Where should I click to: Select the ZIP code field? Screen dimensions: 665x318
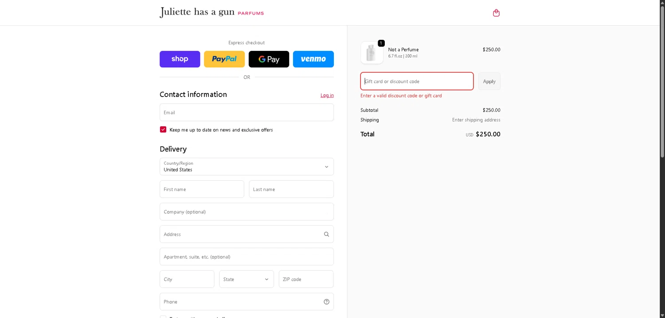tap(306, 279)
